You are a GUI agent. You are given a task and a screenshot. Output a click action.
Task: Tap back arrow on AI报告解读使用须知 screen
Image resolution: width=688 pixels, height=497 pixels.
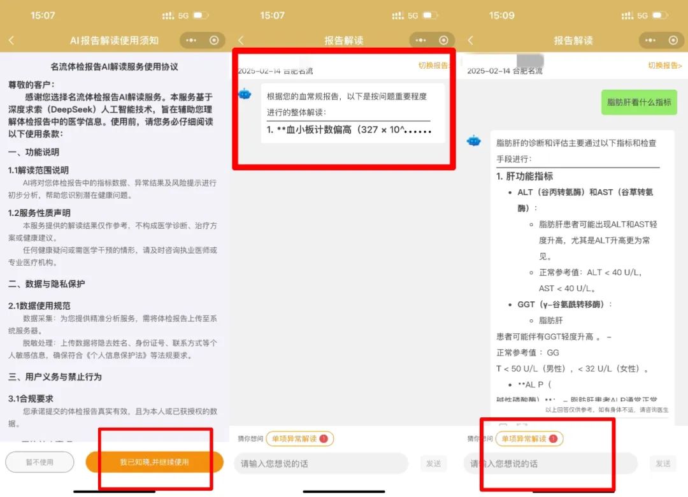pyautogui.click(x=11, y=40)
